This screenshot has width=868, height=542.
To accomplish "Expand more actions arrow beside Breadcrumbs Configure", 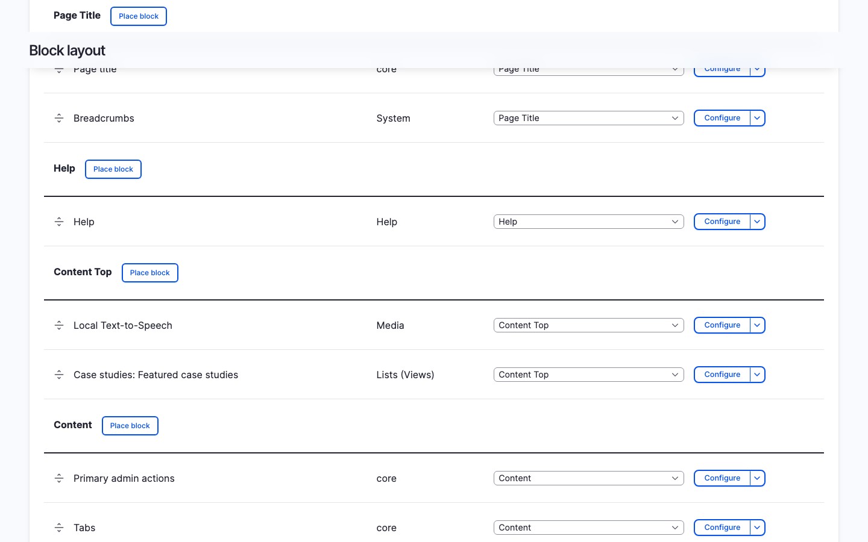I will (758, 118).
